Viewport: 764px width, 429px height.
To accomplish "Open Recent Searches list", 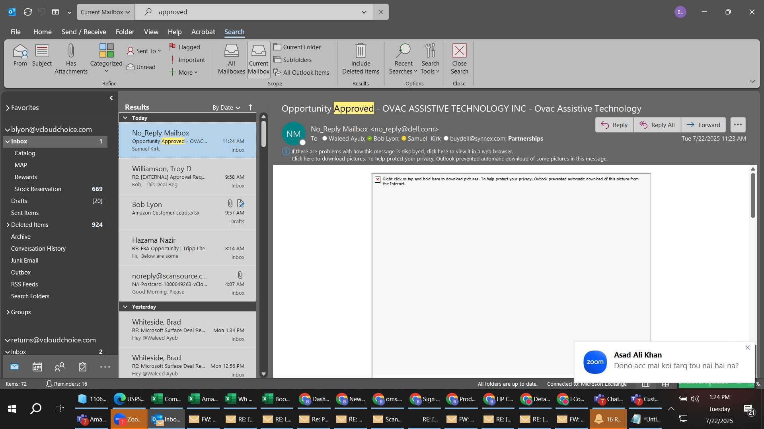I will (403, 59).
